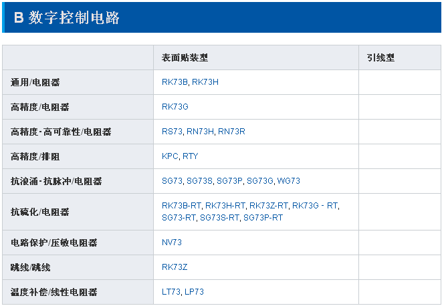
Task: Open the RK73B product link
Action: coord(175,82)
